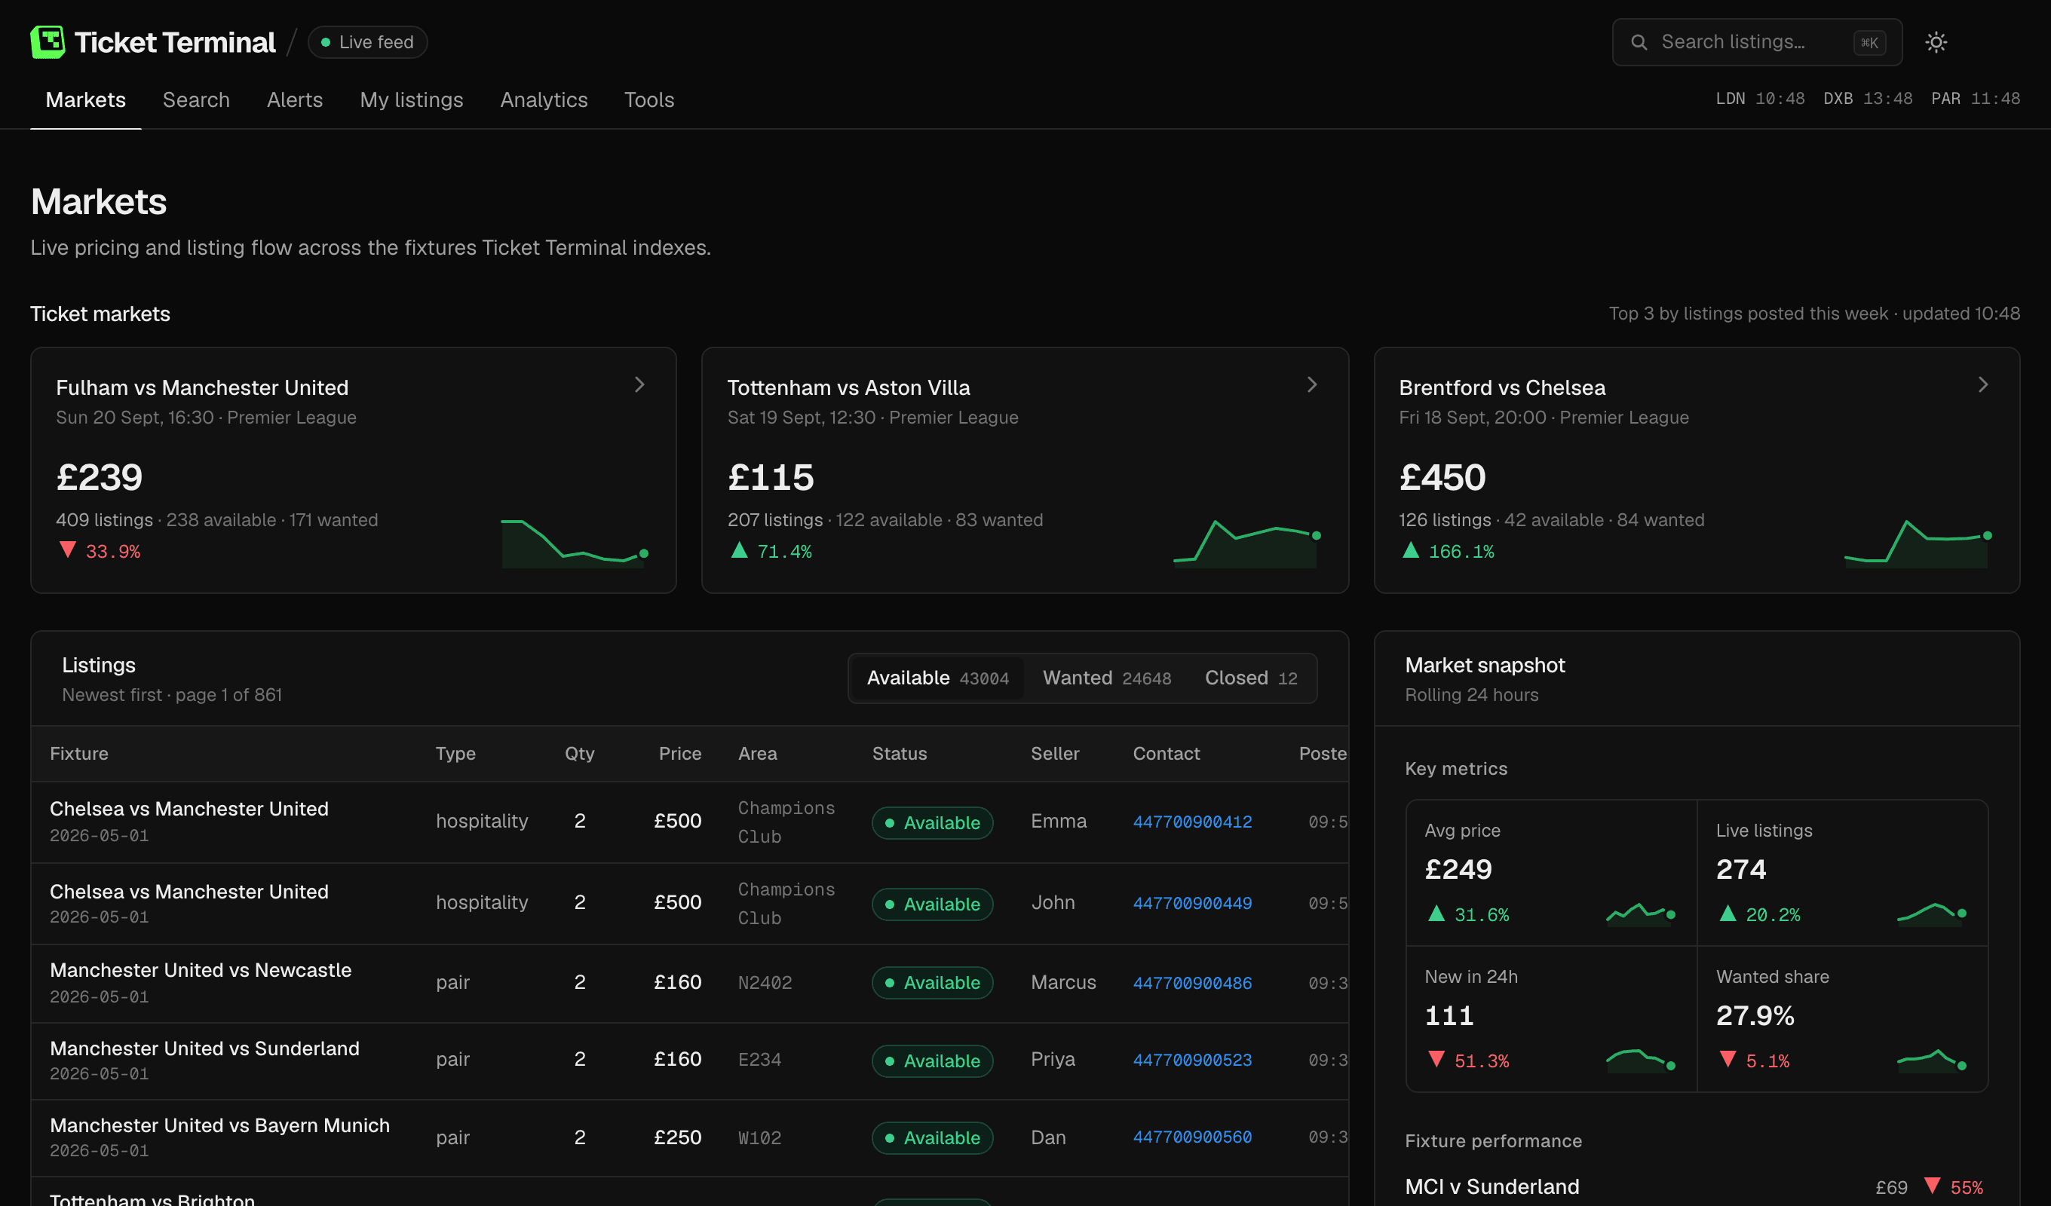Sort table by Price column header
The width and height of the screenshot is (2051, 1206).
click(679, 754)
